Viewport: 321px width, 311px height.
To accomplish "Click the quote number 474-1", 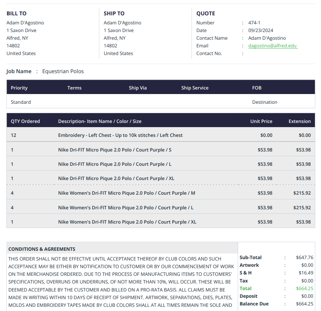I will click(x=254, y=23).
